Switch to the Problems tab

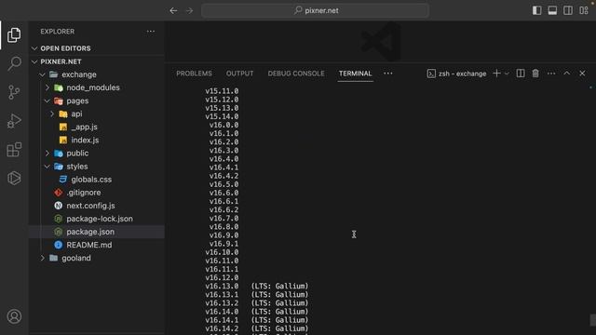tap(195, 74)
